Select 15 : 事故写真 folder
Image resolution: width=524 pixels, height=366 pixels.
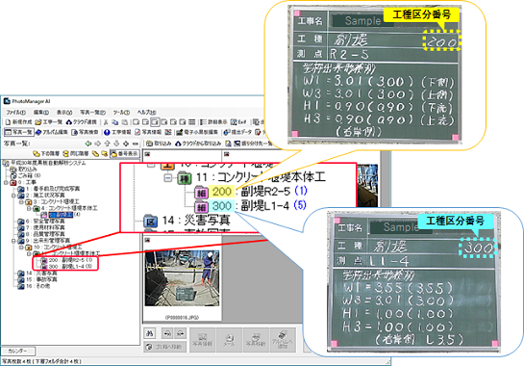37,279
